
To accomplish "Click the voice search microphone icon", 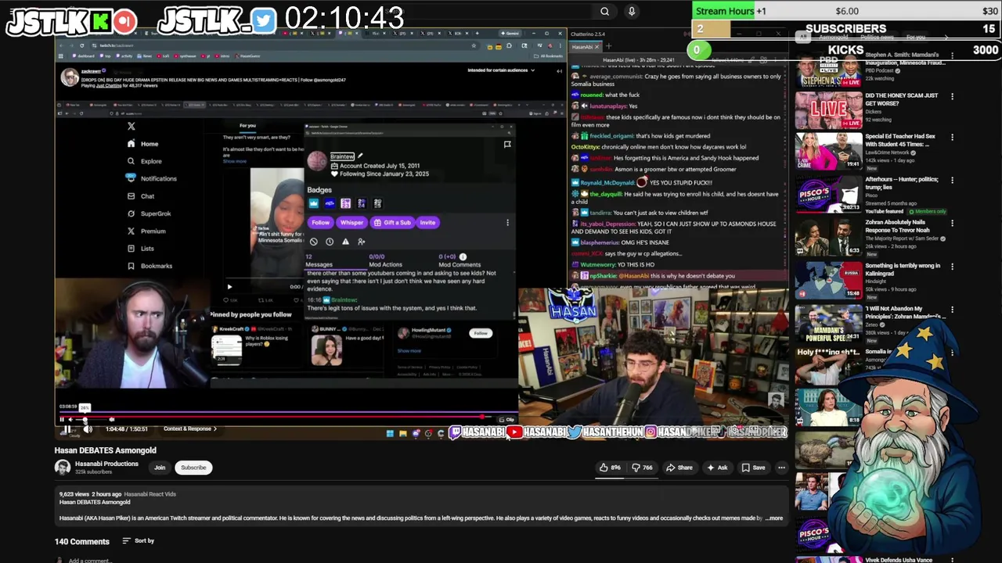I will (x=632, y=11).
